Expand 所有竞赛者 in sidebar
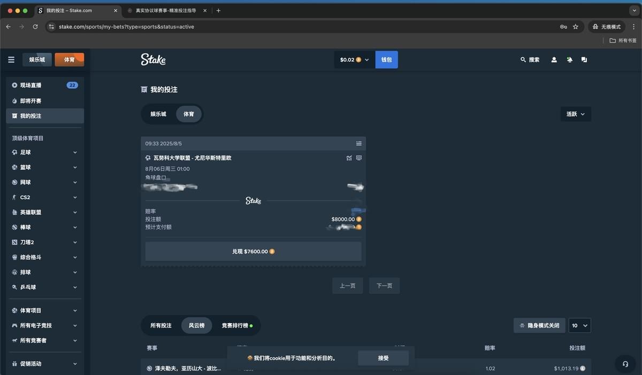 click(x=45, y=340)
